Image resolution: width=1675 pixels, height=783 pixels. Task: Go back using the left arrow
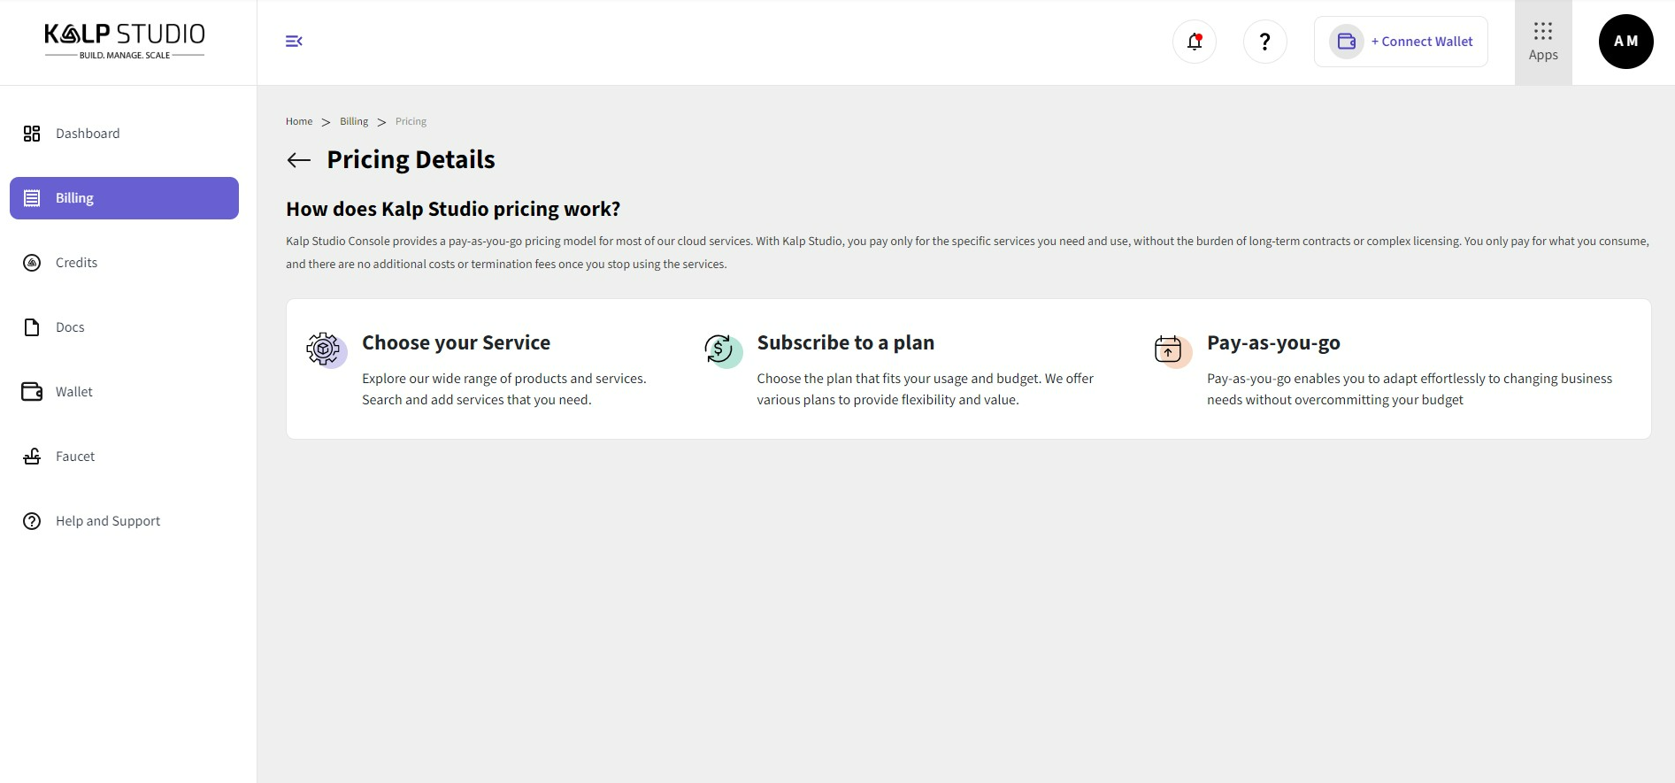pos(299,160)
